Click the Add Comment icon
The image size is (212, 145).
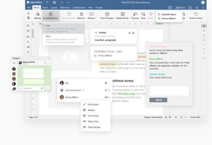pyautogui.click(x=69, y=16)
